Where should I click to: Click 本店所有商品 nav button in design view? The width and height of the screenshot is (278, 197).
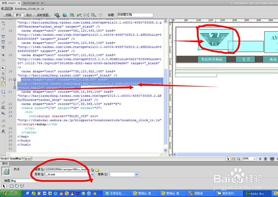click(x=212, y=59)
